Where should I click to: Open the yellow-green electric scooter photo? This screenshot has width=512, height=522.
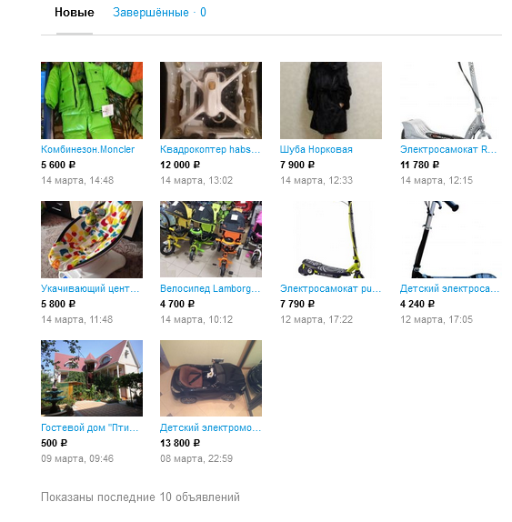[x=331, y=239]
